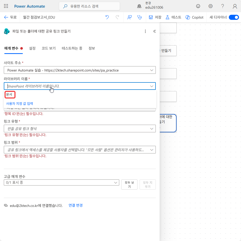The image size is (241, 241).
Task: Click the 사이트 주소 field value
Action: click(63, 70)
